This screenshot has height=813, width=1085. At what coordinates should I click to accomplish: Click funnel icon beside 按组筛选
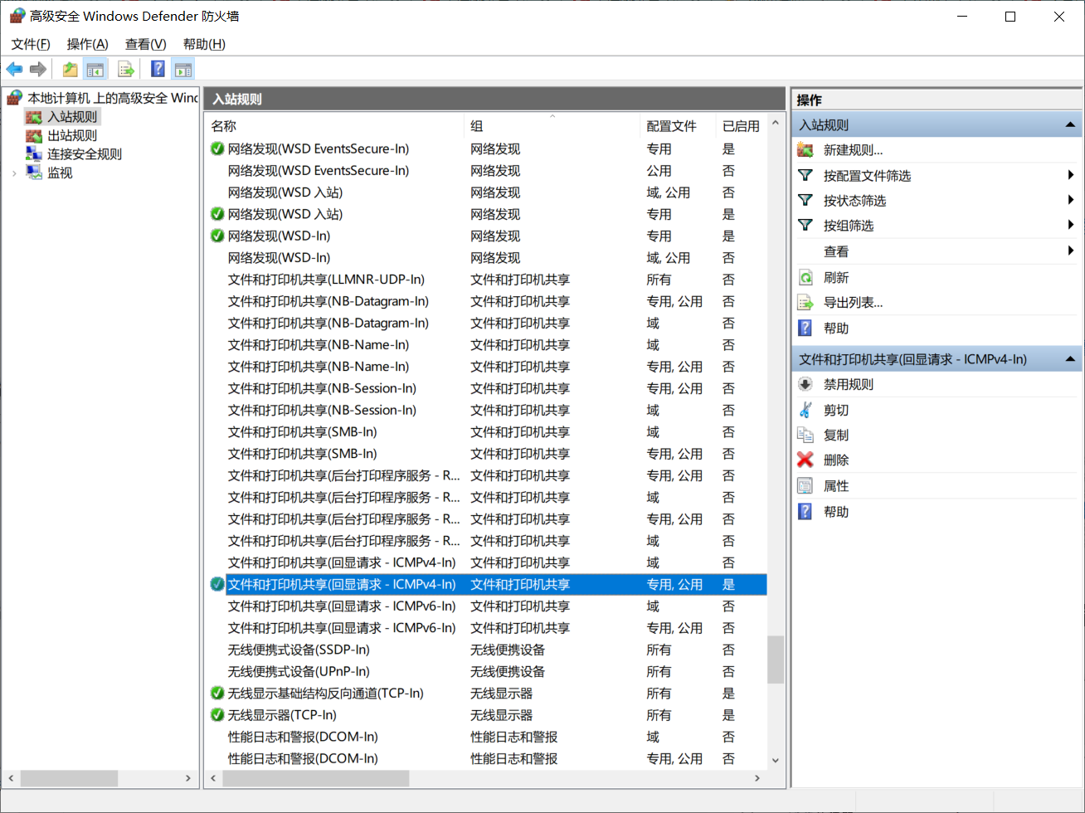(x=805, y=225)
